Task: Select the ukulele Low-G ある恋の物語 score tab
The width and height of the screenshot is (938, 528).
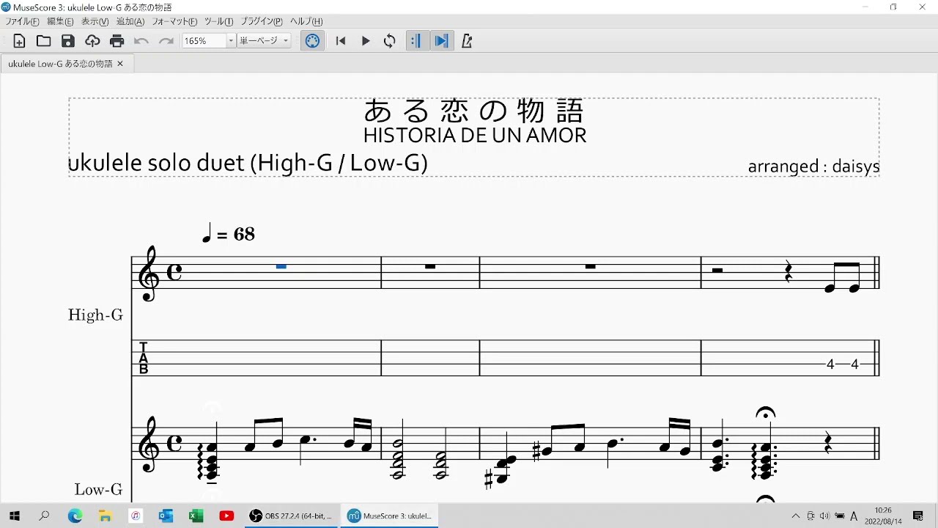Action: click(60, 64)
